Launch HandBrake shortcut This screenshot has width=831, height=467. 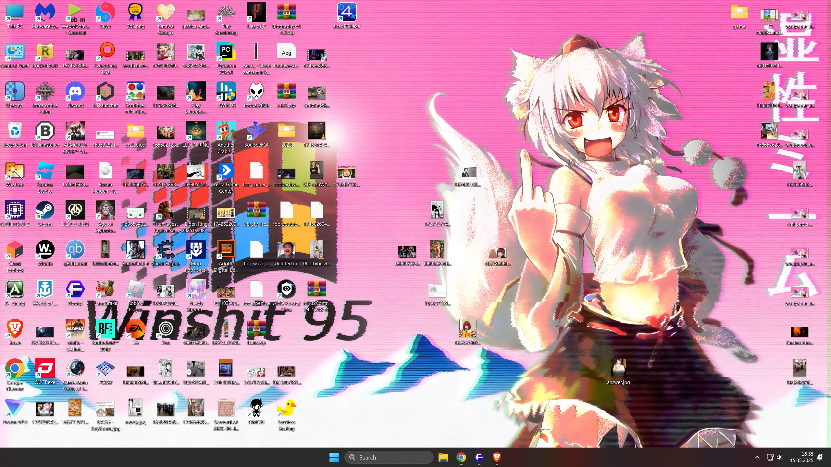(105, 293)
